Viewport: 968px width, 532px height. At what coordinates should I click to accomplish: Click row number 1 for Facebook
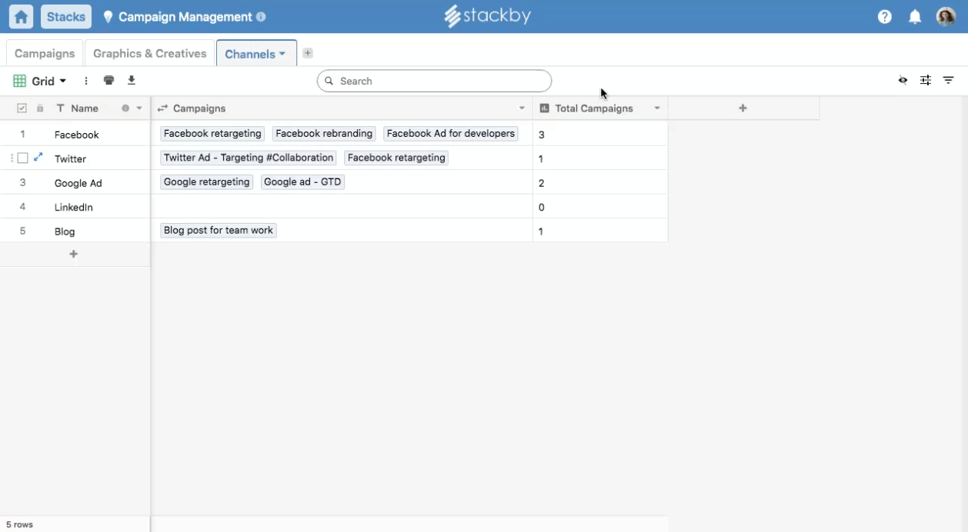coord(22,134)
